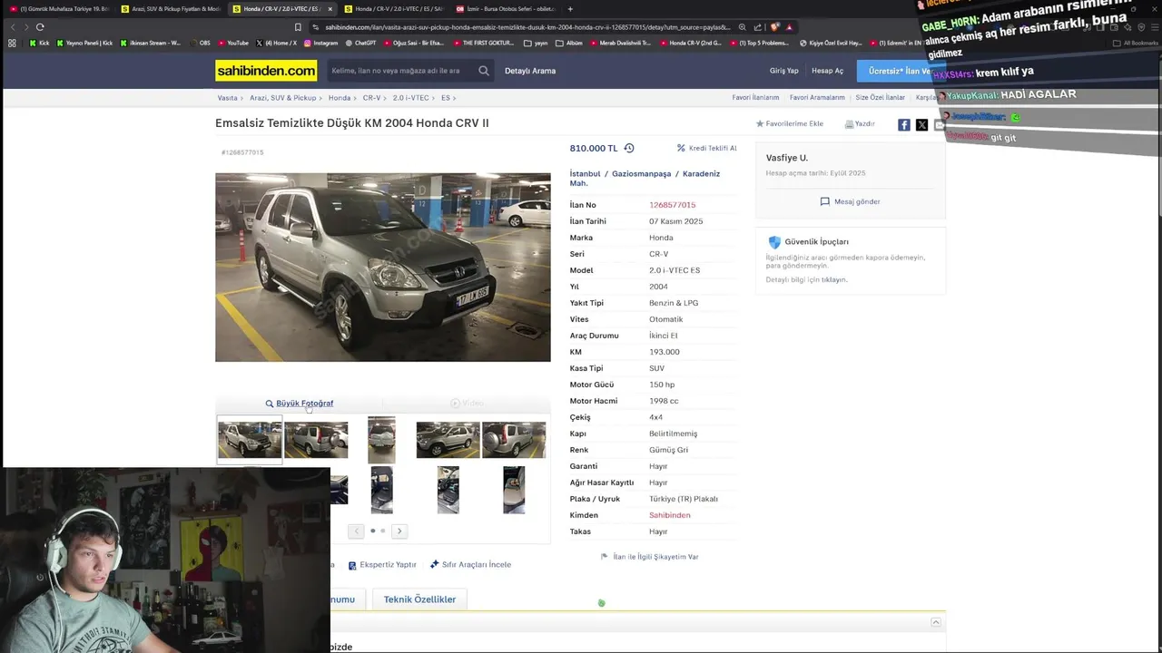Click the Arazi, SUV & Pickup breadcrumb
This screenshot has width=1162, height=653.
pyautogui.click(x=283, y=97)
